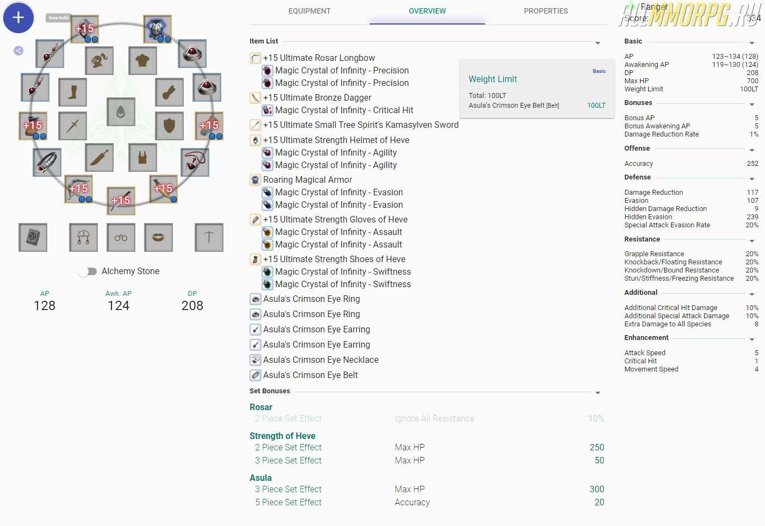Switch to the Equipment tab
This screenshot has width=765, height=526.
(309, 11)
